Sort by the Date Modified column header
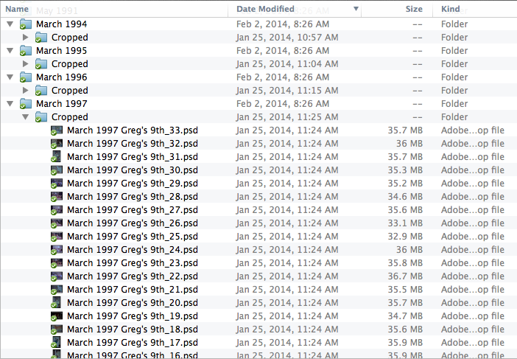 [x=265, y=9]
